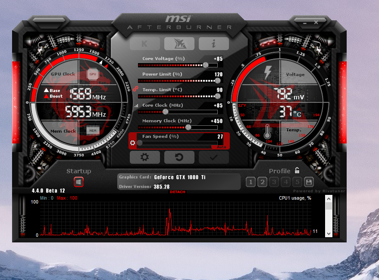Click the thermometer temperature icon
This screenshot has height=280, width=379.
(x=267, y=131)
